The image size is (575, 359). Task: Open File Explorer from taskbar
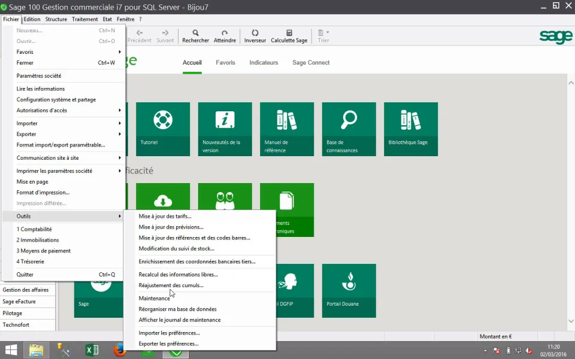point(37,350)
